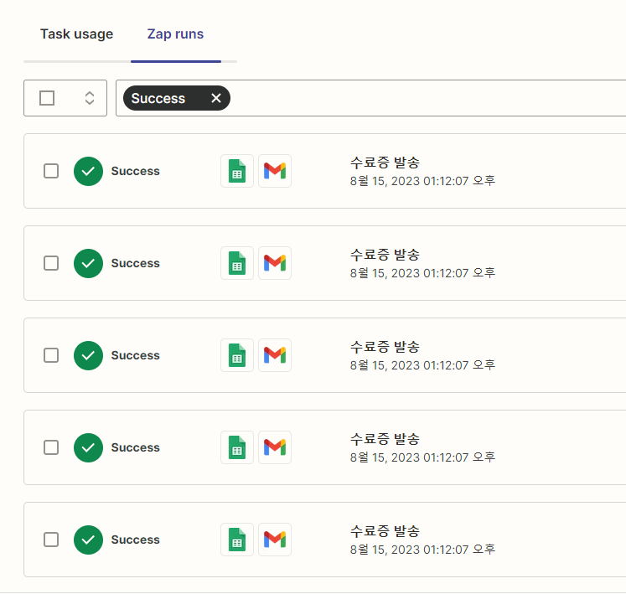The image size is (626, 594).
Task: Tick the checkbox for the third run
Action: (51, 355)
